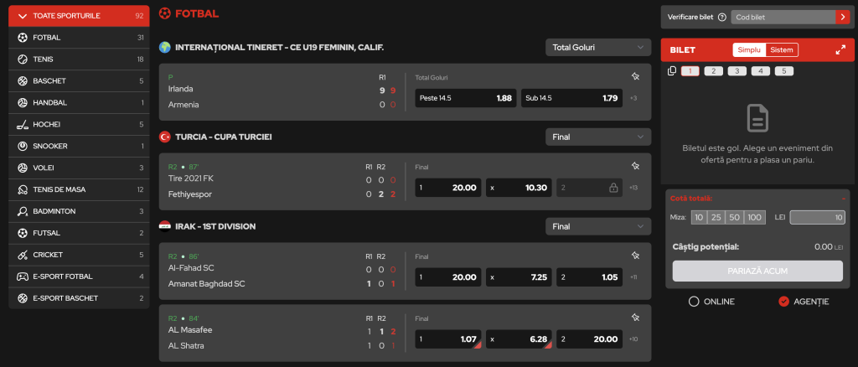The image size is (858, 367).
Task: Click the snooker icon in sidebar
Action: tap(23, 146)
